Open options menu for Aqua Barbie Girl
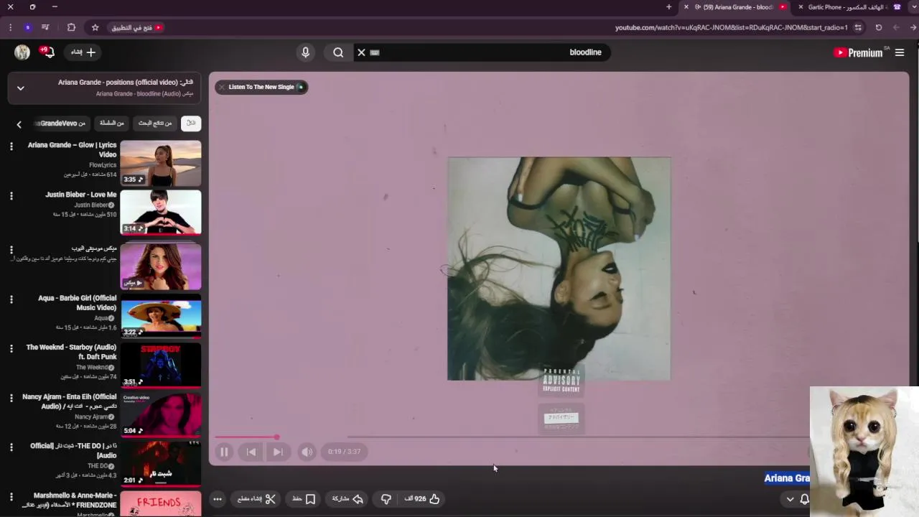The image size is (919, 517). coord(11,299)
